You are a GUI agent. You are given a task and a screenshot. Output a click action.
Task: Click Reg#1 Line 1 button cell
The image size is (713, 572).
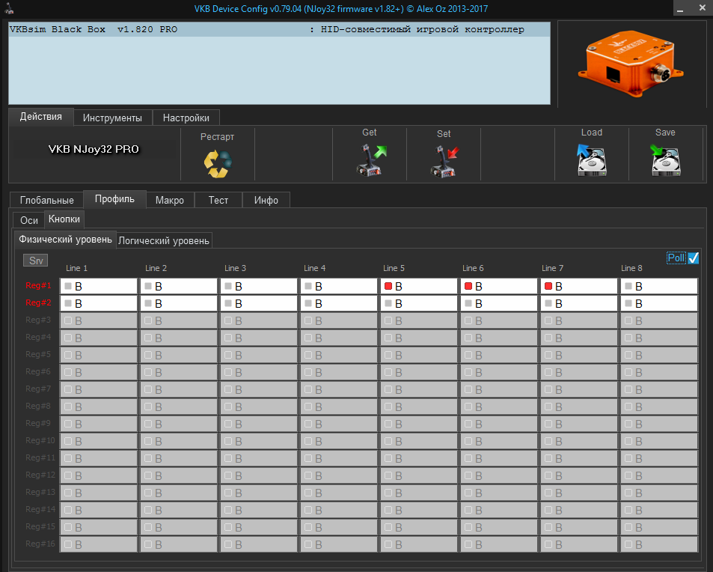(99, 286)
